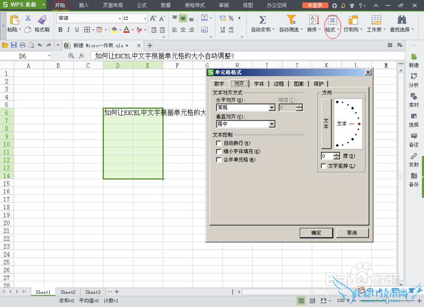This screenshot has height=307, width=424.
Task: Click the Find and Select binoculars icon
Action: pos(402,20)
